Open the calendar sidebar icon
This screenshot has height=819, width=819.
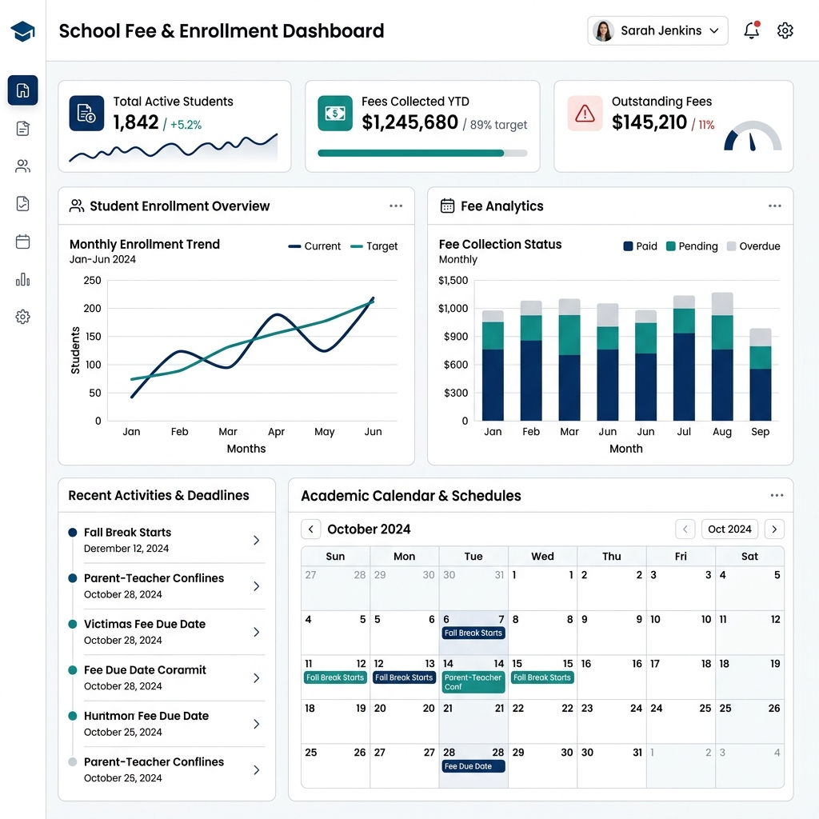tap(22, 242)
